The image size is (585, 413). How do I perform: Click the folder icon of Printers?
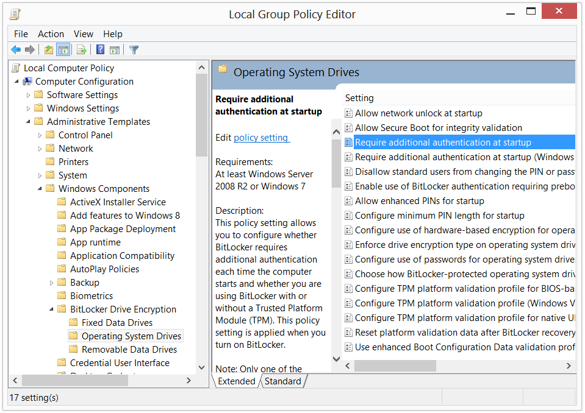click(51, 161)
